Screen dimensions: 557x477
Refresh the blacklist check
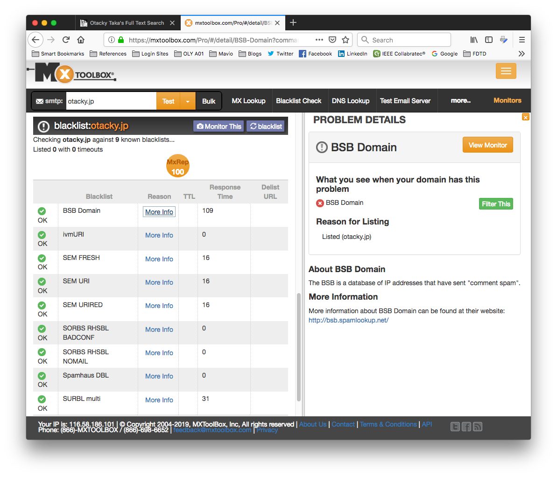coord(266,126)
